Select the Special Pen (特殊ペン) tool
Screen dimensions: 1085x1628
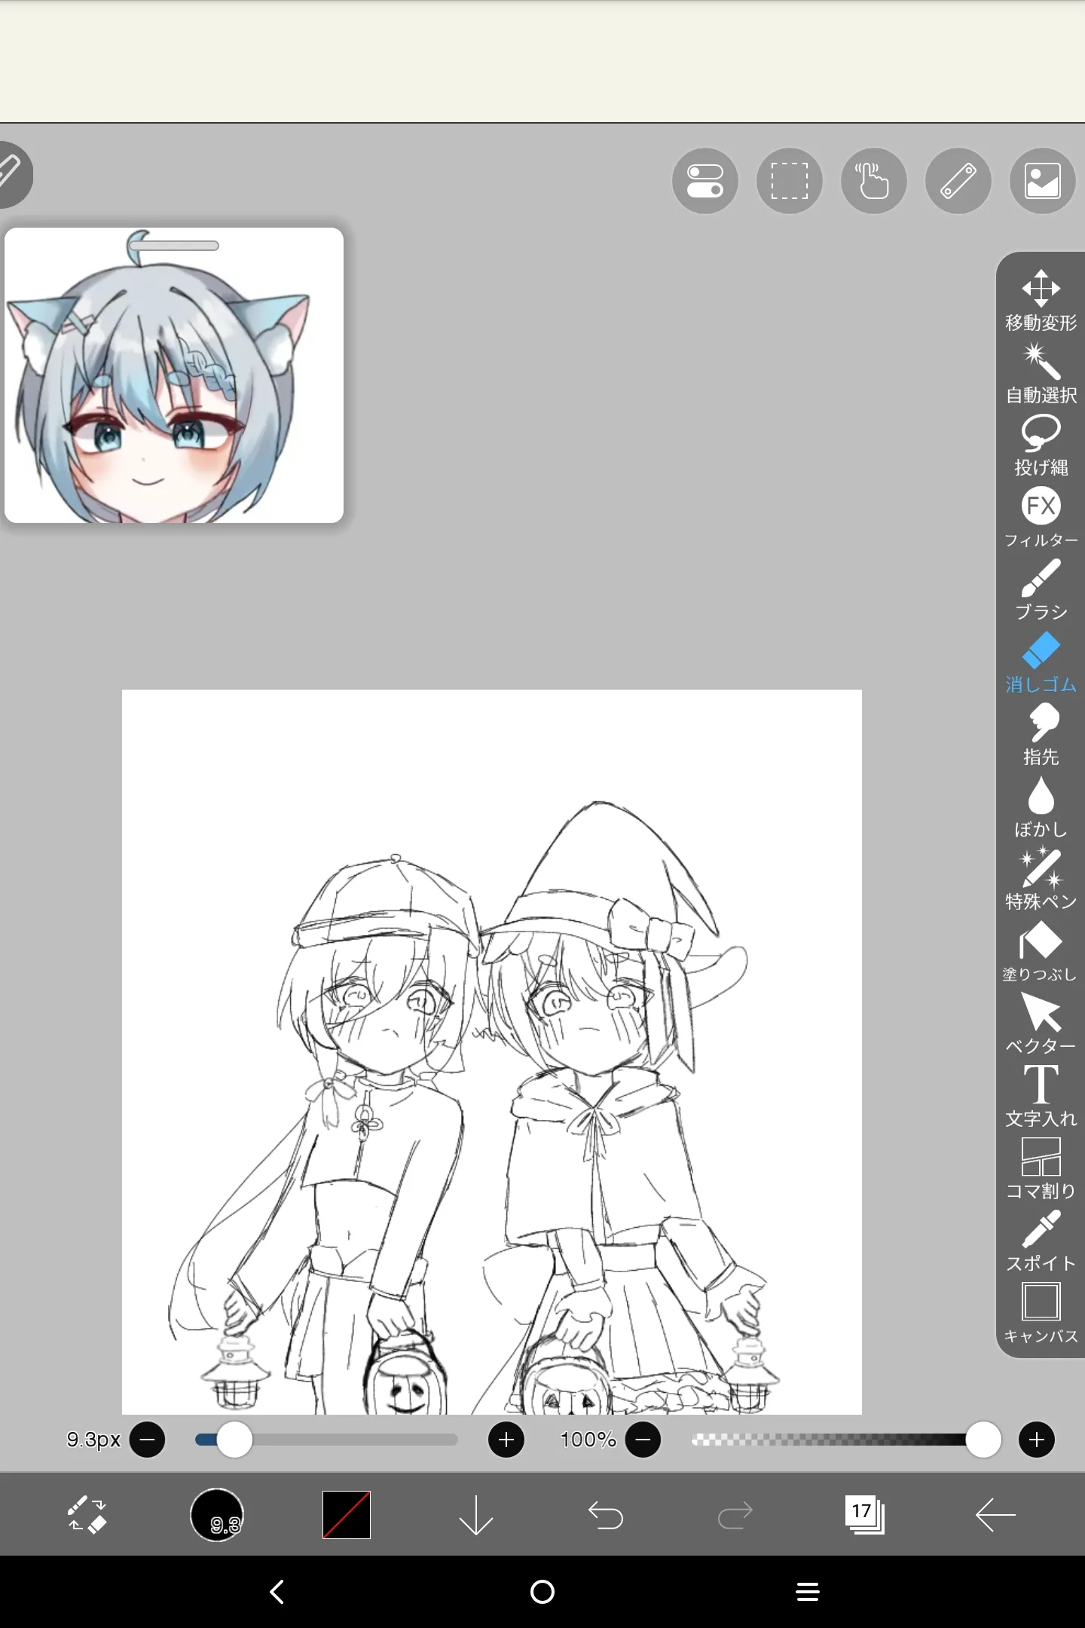[1041, 879]
